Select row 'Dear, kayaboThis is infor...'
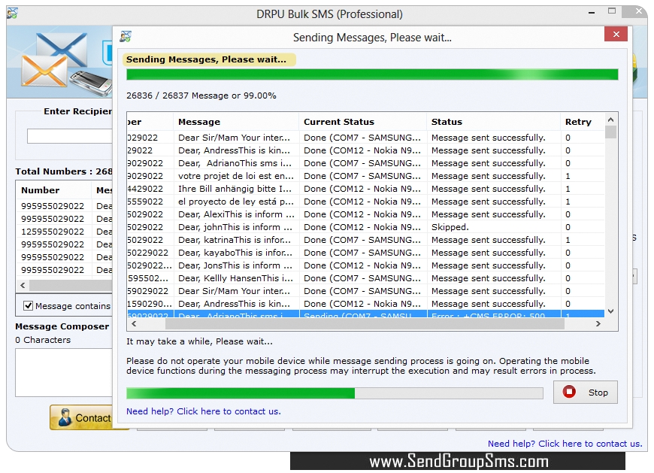 pos(366,253)
